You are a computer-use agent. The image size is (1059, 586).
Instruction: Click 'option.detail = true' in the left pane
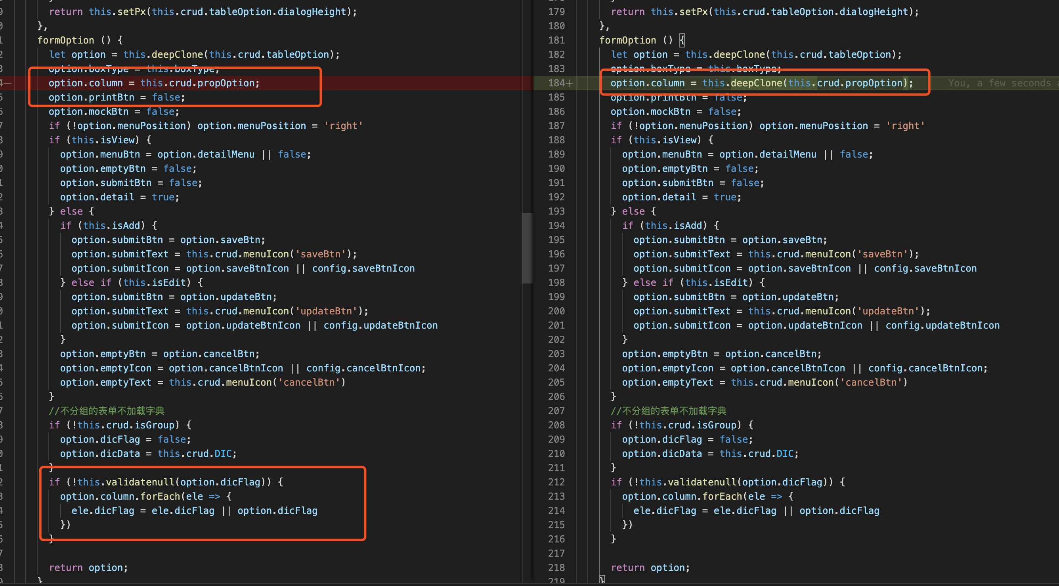pos(117,197)
